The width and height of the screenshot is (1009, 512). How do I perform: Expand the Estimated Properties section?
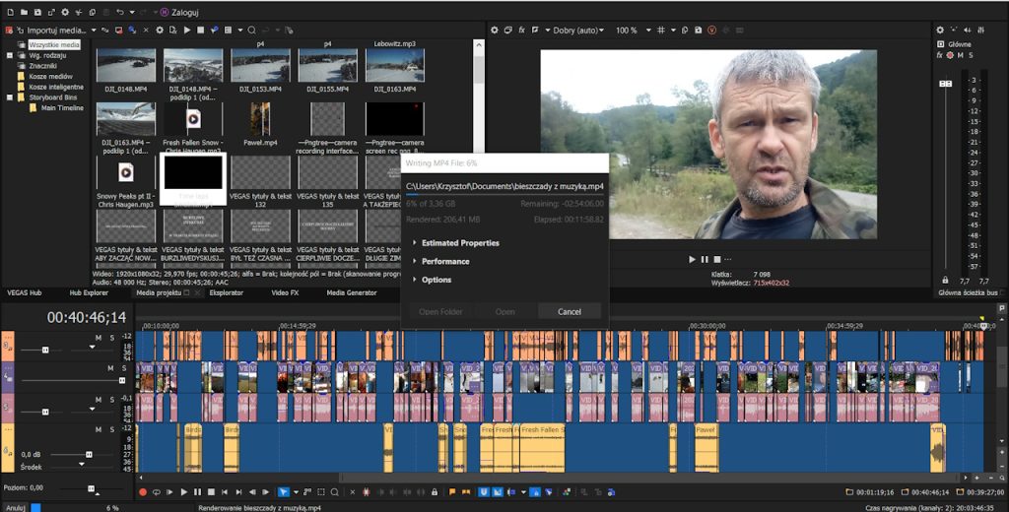(x=459, y=242)
